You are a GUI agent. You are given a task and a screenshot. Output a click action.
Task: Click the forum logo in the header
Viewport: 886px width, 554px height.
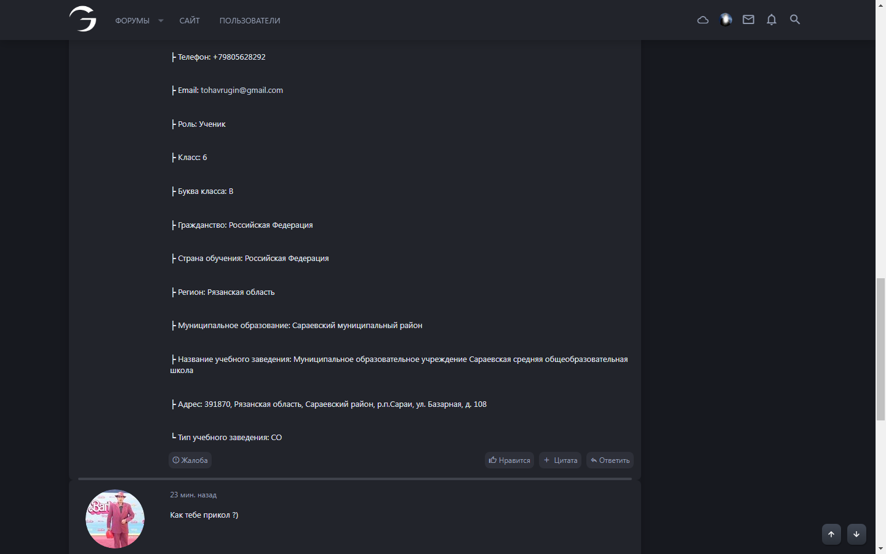(x=83, y=19)
